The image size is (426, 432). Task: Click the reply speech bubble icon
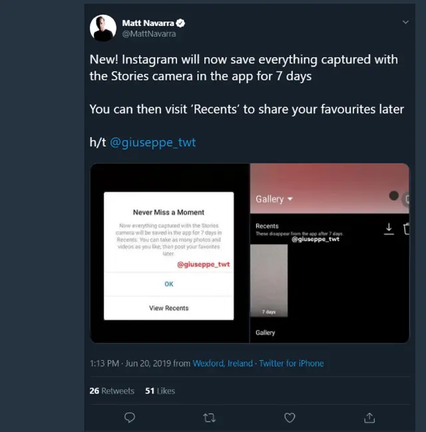pyautogui.click(x=130, y=417)
